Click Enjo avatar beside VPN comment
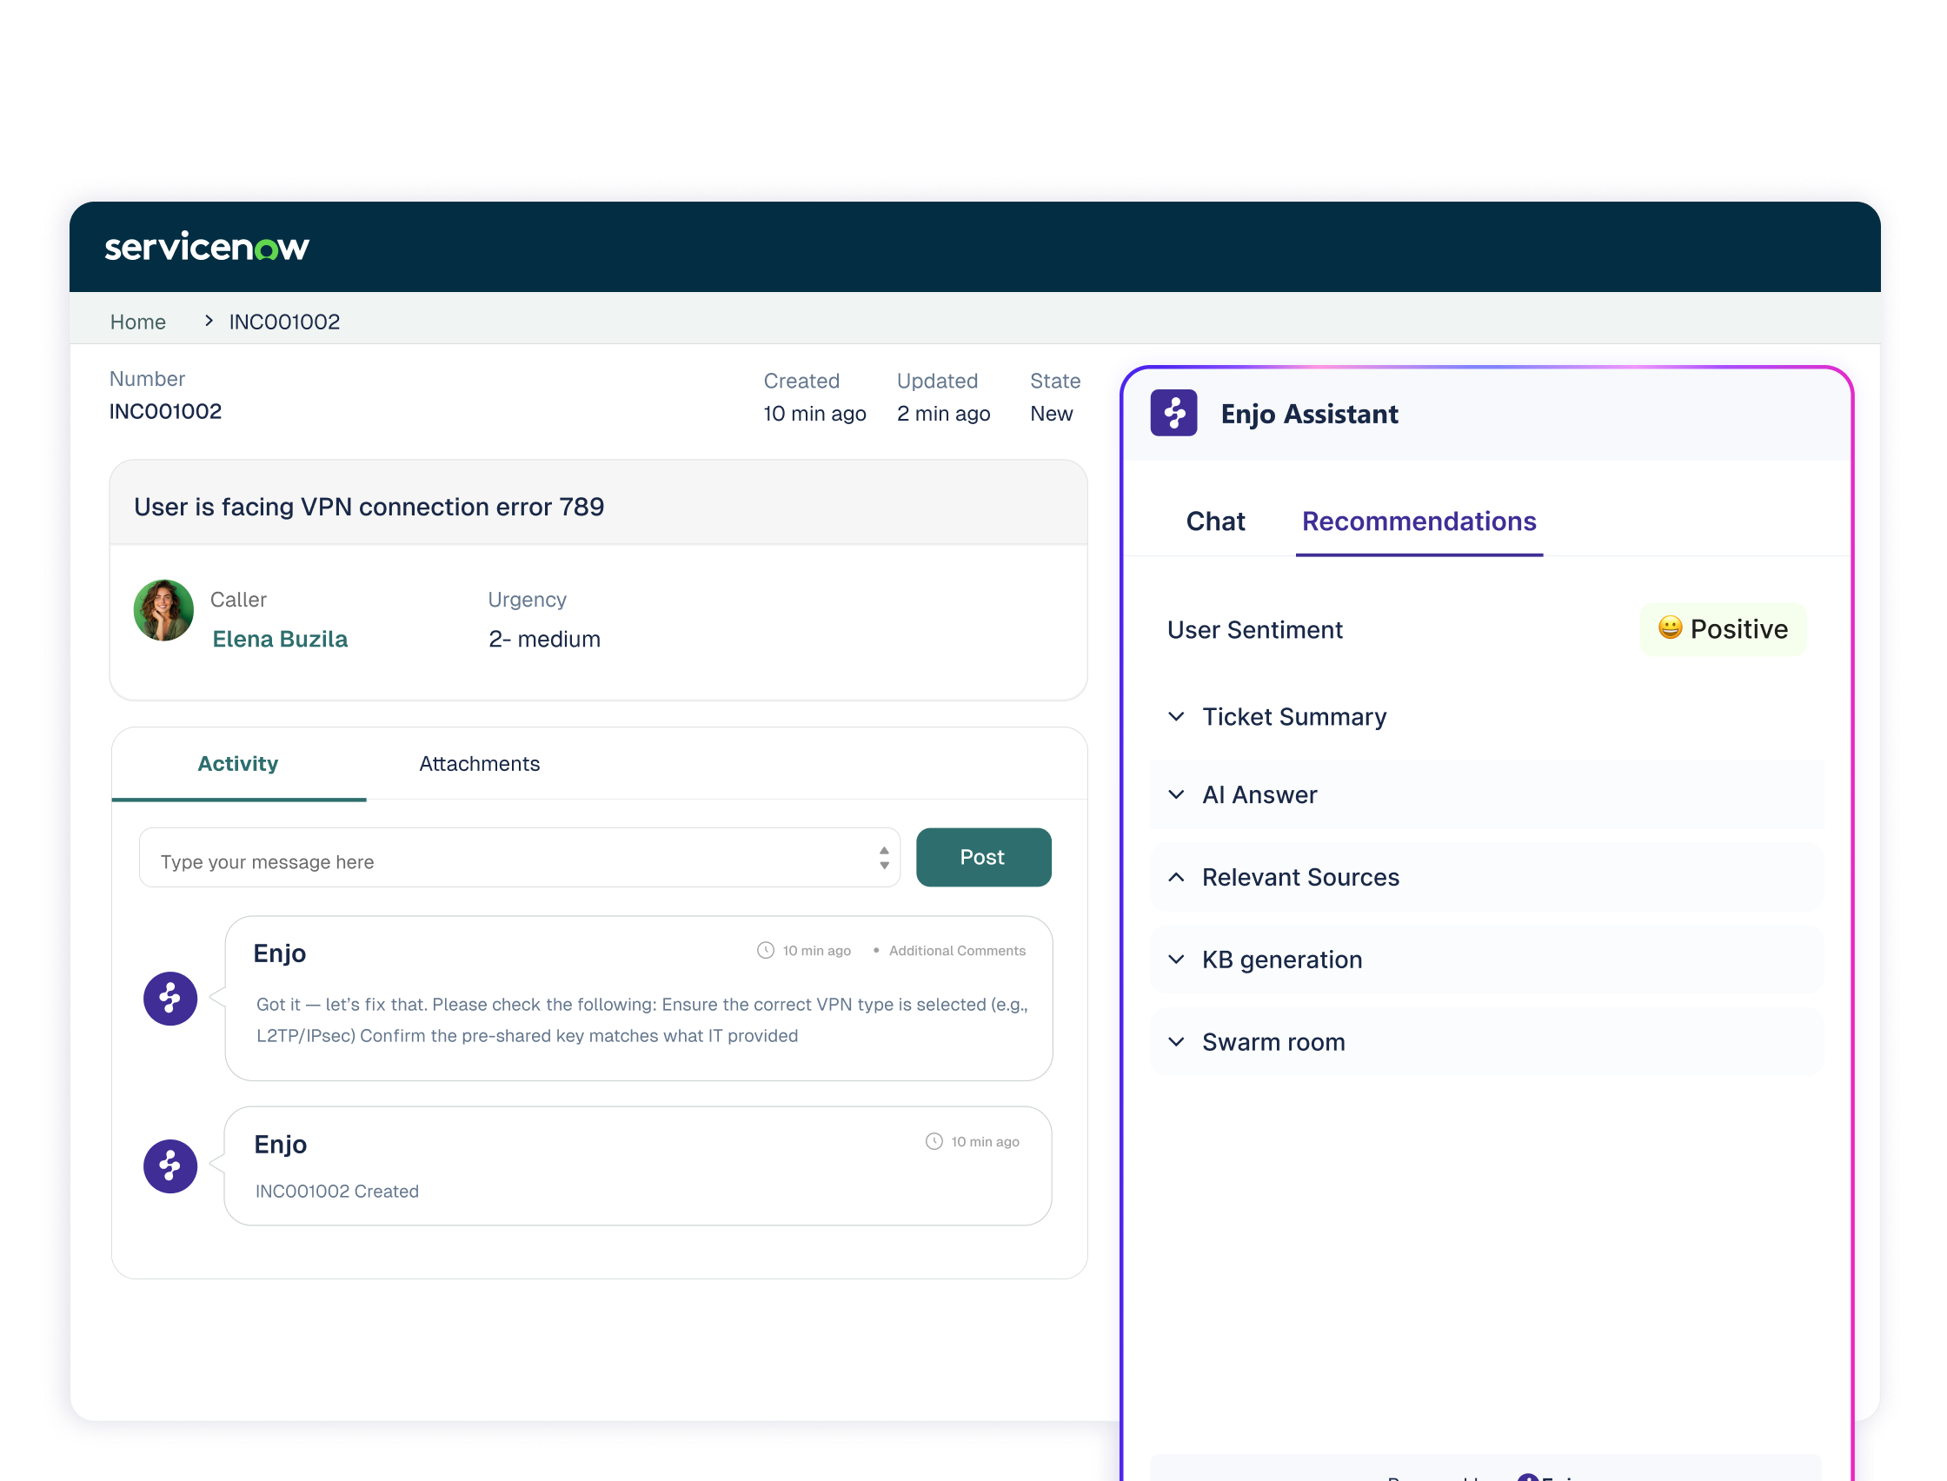Viewport: 1947px width, 1481px height. (x=170, y=998)
